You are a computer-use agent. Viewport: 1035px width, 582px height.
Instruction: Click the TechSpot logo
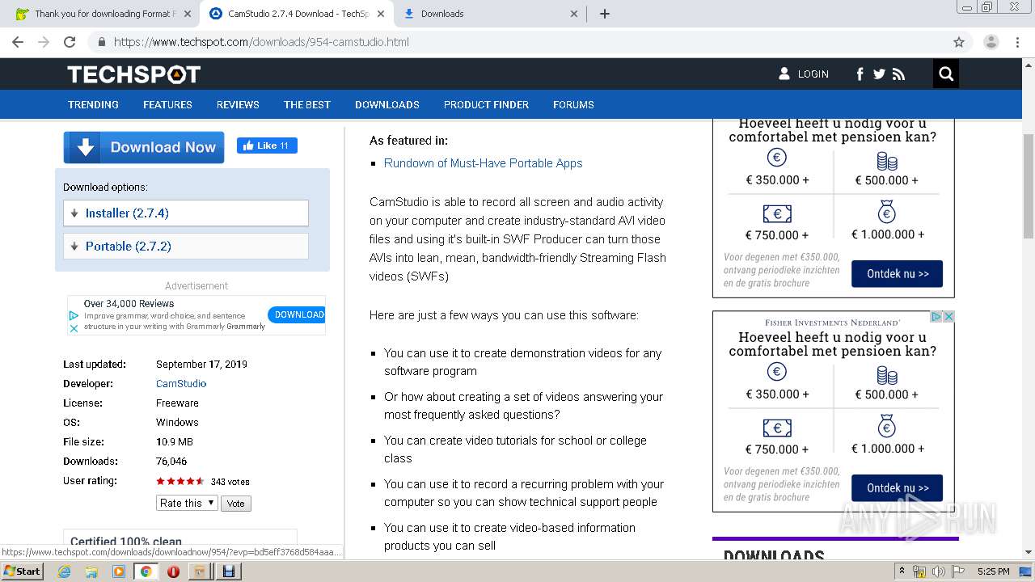tap(133, 74)
